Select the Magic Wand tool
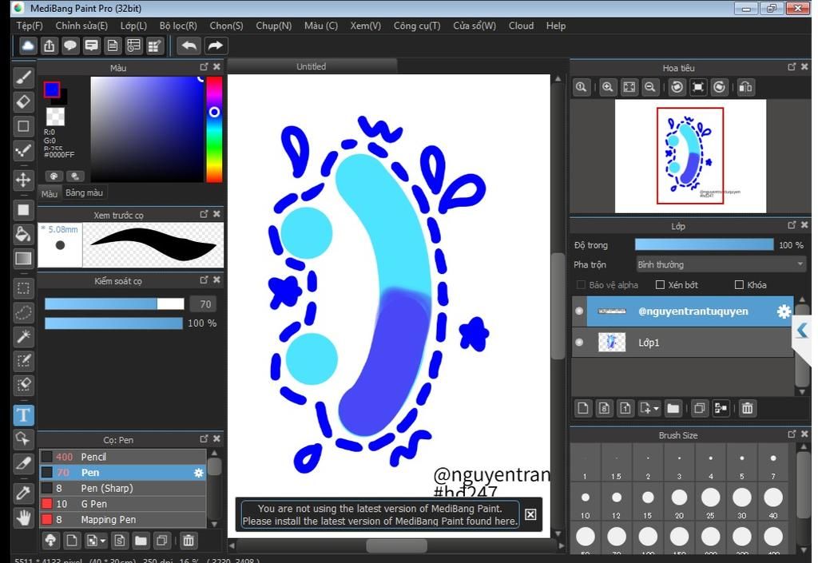This screenshot has height=563, width=818. tap(23, 337)
